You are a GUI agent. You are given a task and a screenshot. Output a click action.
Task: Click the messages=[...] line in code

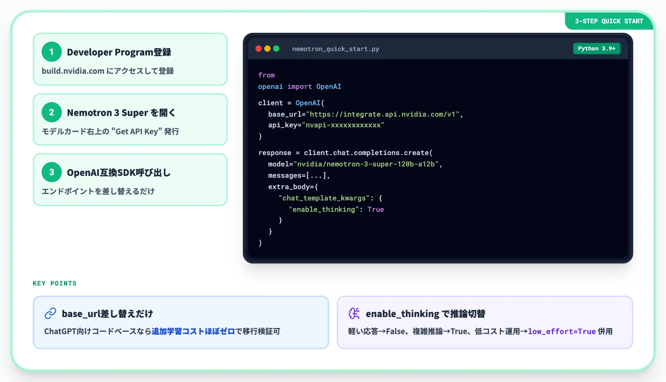[x=299, y=175]
